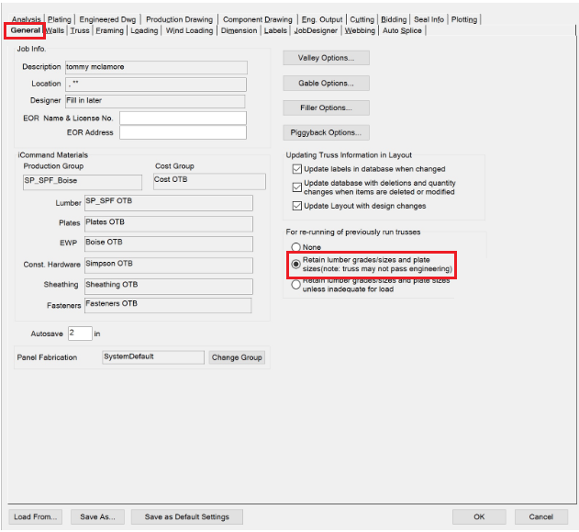Open the Auto Splice tab
Viewport: 579px width, 532px height.
tap(402, 30)
